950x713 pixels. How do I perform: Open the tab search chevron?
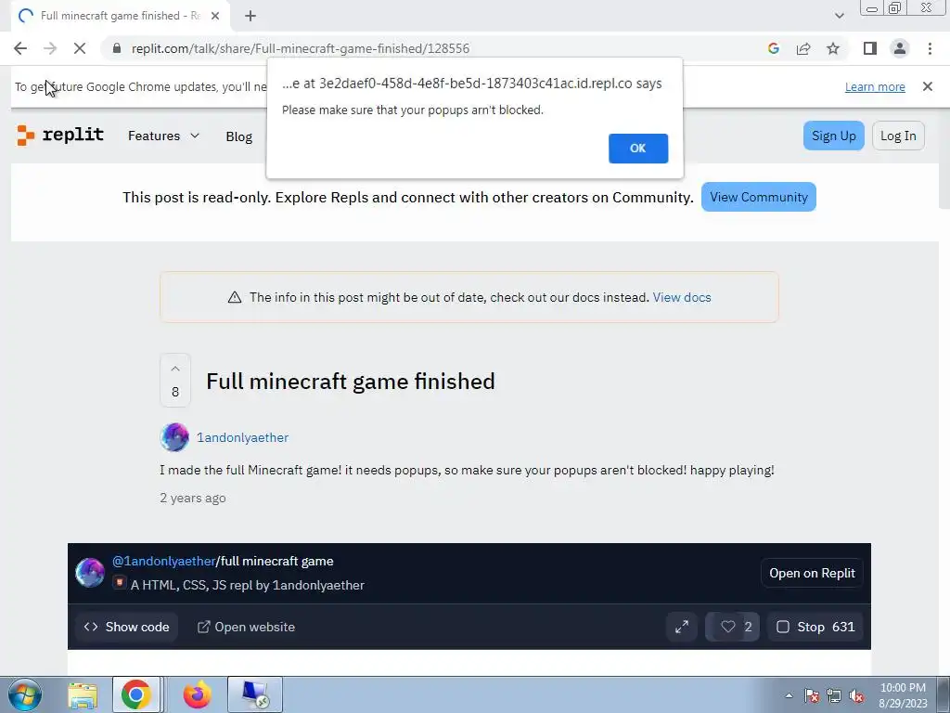(x=839, y=16)
